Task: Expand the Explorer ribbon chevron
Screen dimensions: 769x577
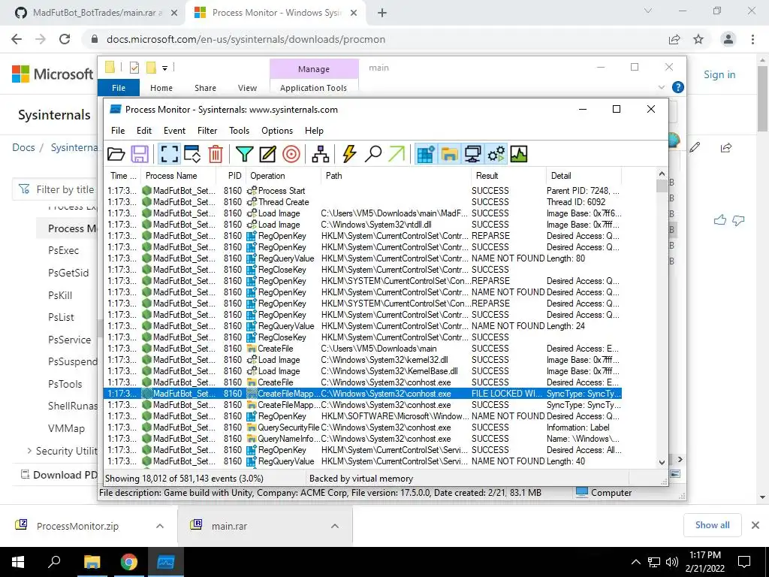Action: tap(661, 87)
